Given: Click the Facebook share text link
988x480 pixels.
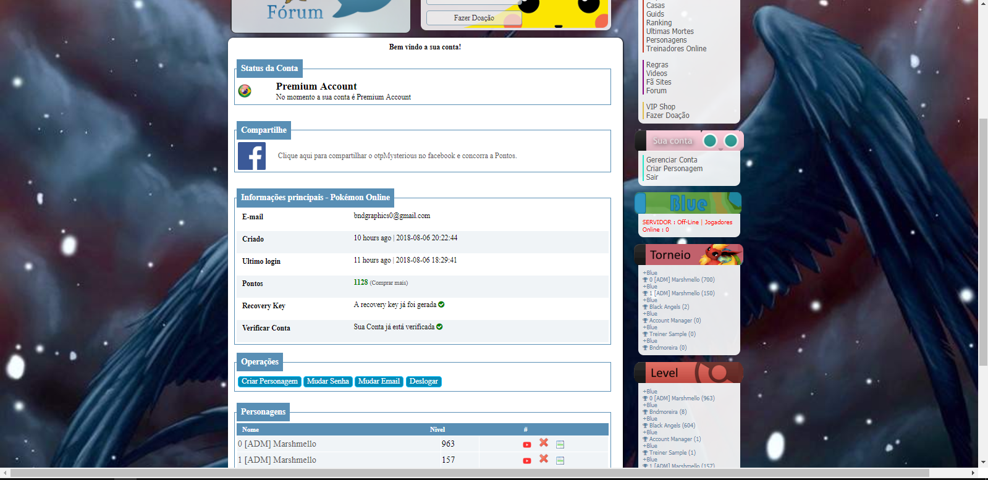Looking at the screenshot, I should coord(397,156).
